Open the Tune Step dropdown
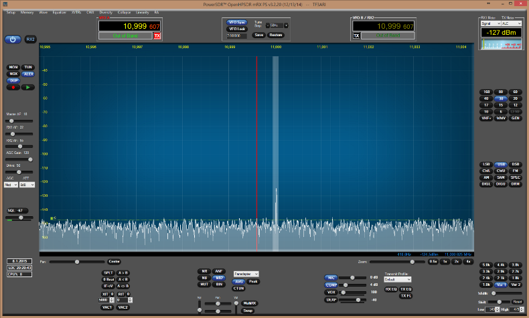This screenshot has width=529, height=318. pos(277,25)
